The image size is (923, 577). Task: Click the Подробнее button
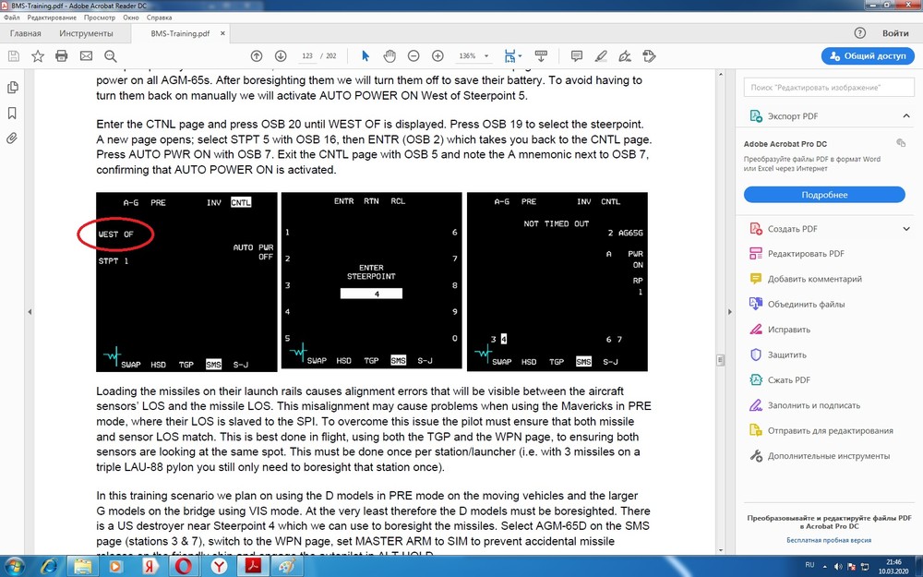point(824,195)
